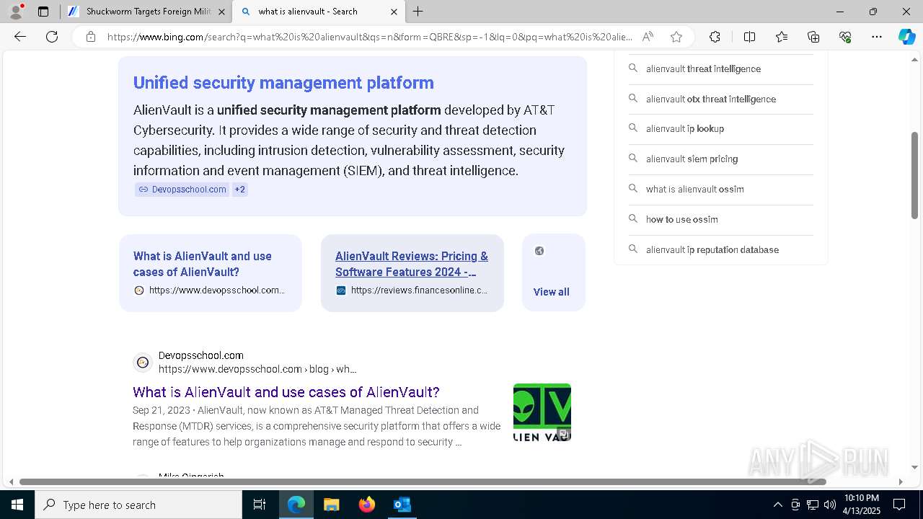
Task: Click View all sources card
Action: [x=554, y=272]
